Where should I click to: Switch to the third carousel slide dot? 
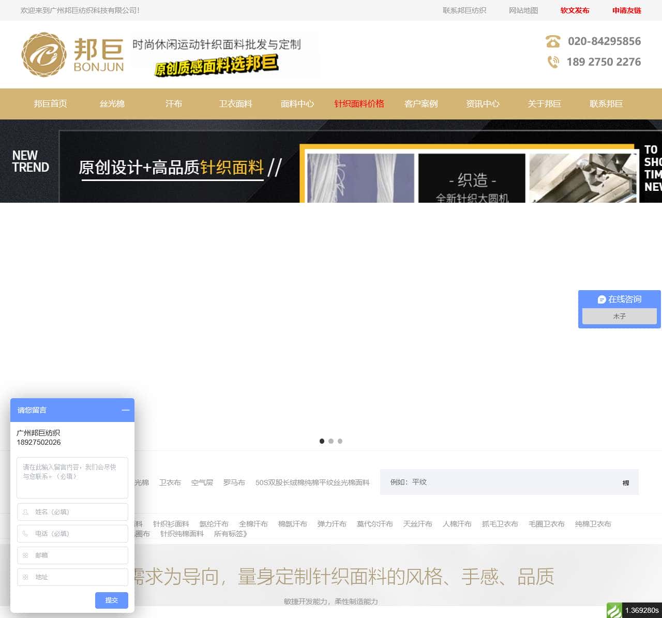coord(340,441)
